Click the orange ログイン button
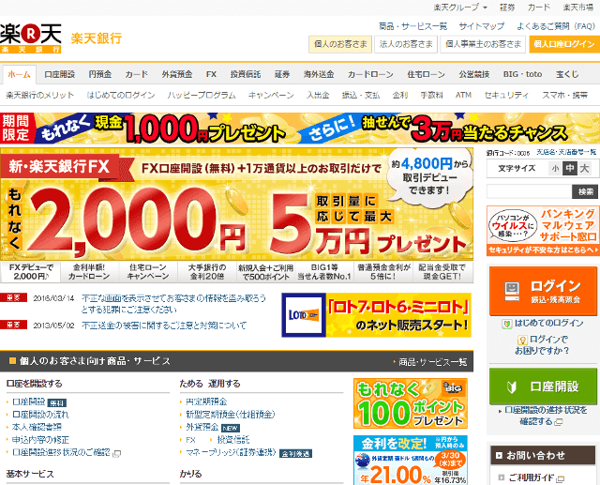 (x=543, y=292)
